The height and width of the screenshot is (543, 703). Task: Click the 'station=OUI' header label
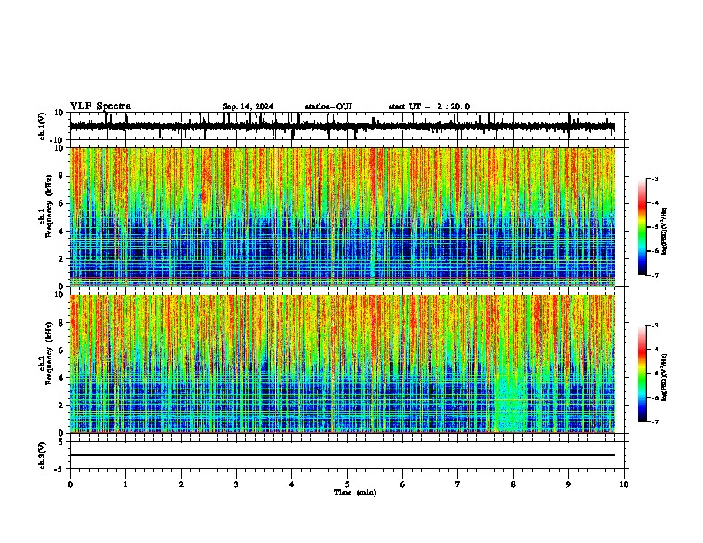(328, 106)
